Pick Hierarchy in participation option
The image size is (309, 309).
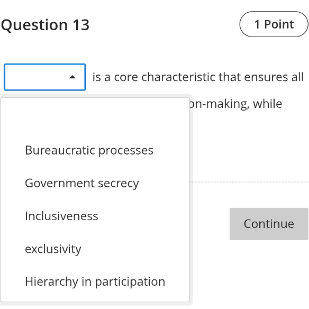(95, 281)
